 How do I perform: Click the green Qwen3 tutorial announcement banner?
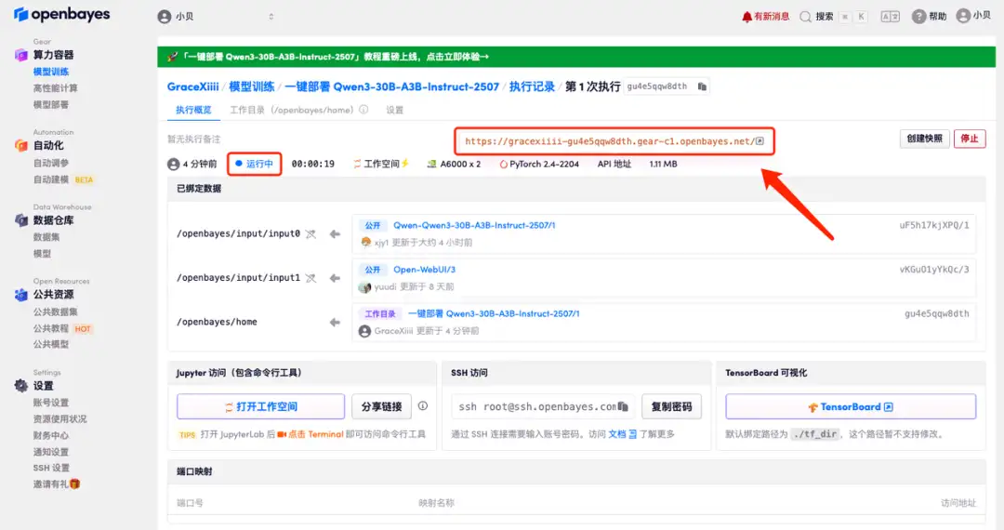576,57
